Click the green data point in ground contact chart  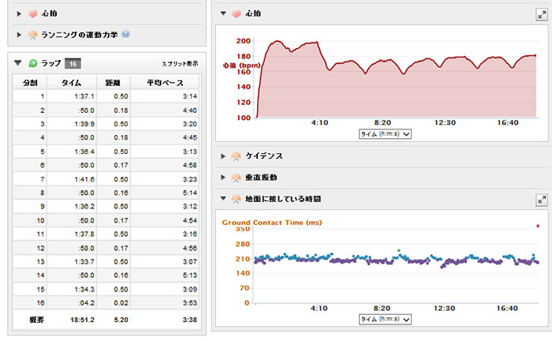(399, 250)
